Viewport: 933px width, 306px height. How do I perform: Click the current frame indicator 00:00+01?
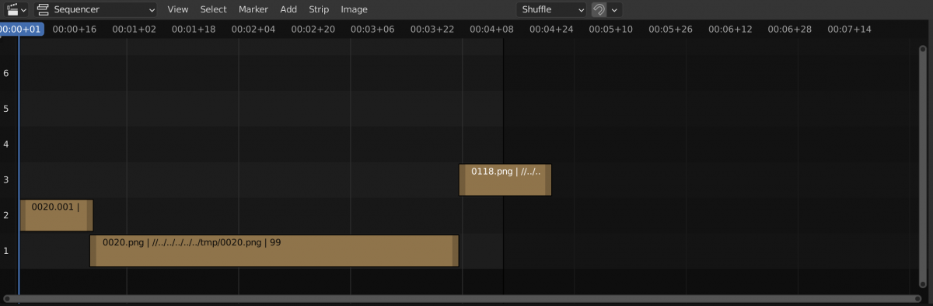[21, 29]
